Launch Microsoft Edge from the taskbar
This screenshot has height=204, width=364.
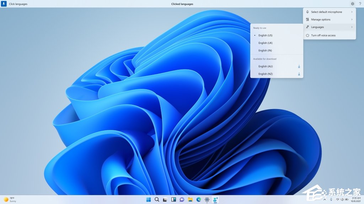point(198,200)
